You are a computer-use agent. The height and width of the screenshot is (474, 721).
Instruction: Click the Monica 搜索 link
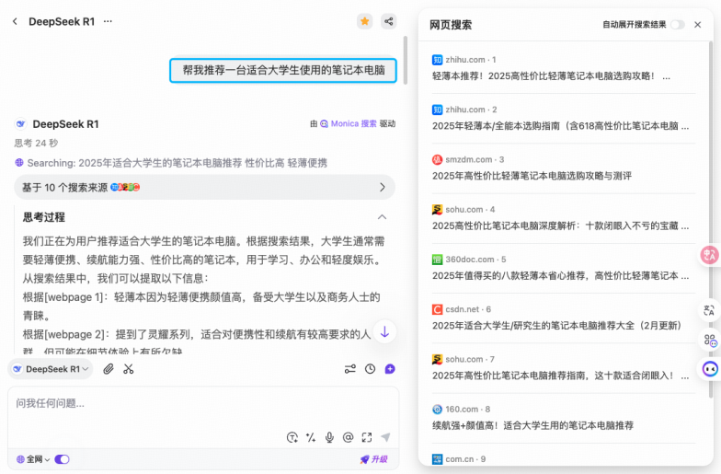(349, 123)
